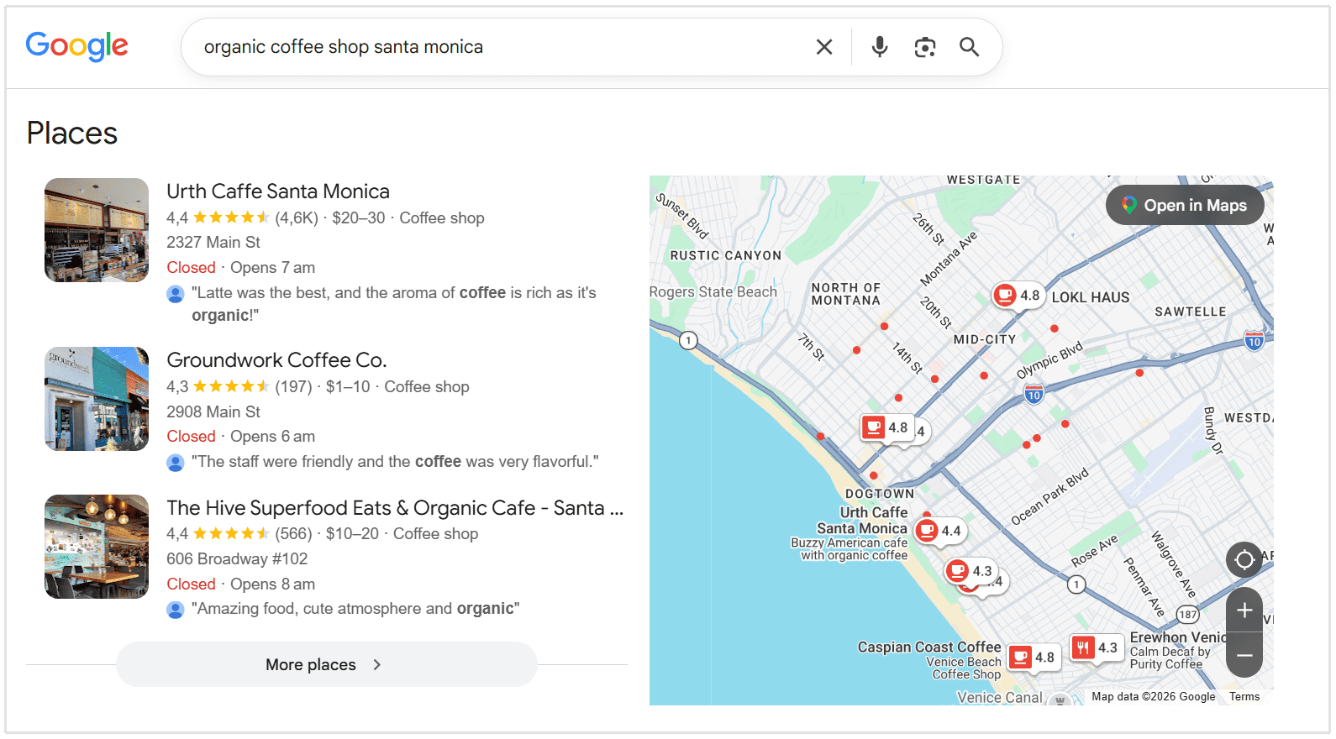The image size is (1336, 739).
Task: Select the Erewhon Venice 4.3 restaurant pin
Action: tap(1097, 647)
